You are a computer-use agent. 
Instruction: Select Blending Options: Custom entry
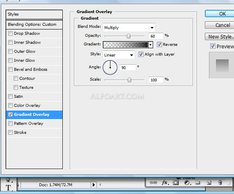[34, 25]
